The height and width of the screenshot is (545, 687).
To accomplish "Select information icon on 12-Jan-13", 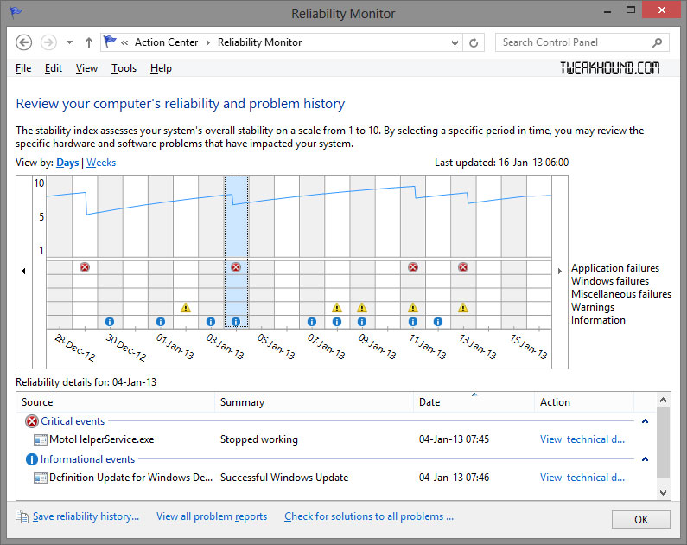I will tap(438, 322).
